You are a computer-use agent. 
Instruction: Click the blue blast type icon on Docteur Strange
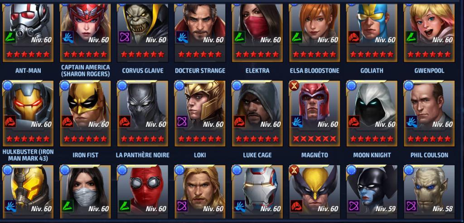182,37
